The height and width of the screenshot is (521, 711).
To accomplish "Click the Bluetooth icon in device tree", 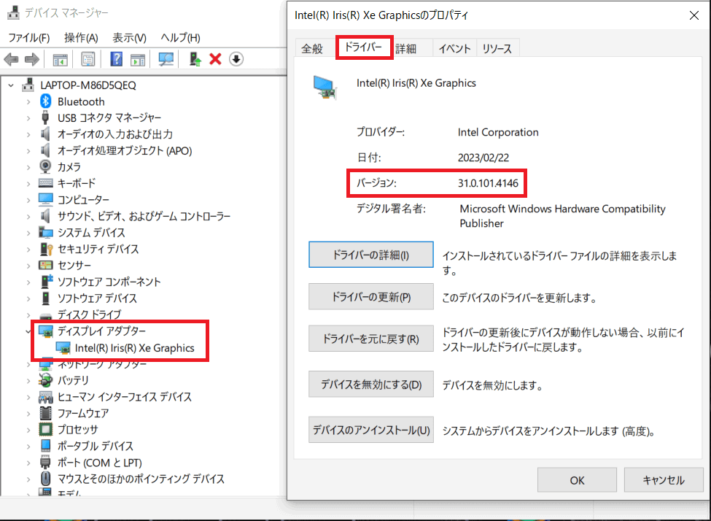I will [x=46, y=101].
